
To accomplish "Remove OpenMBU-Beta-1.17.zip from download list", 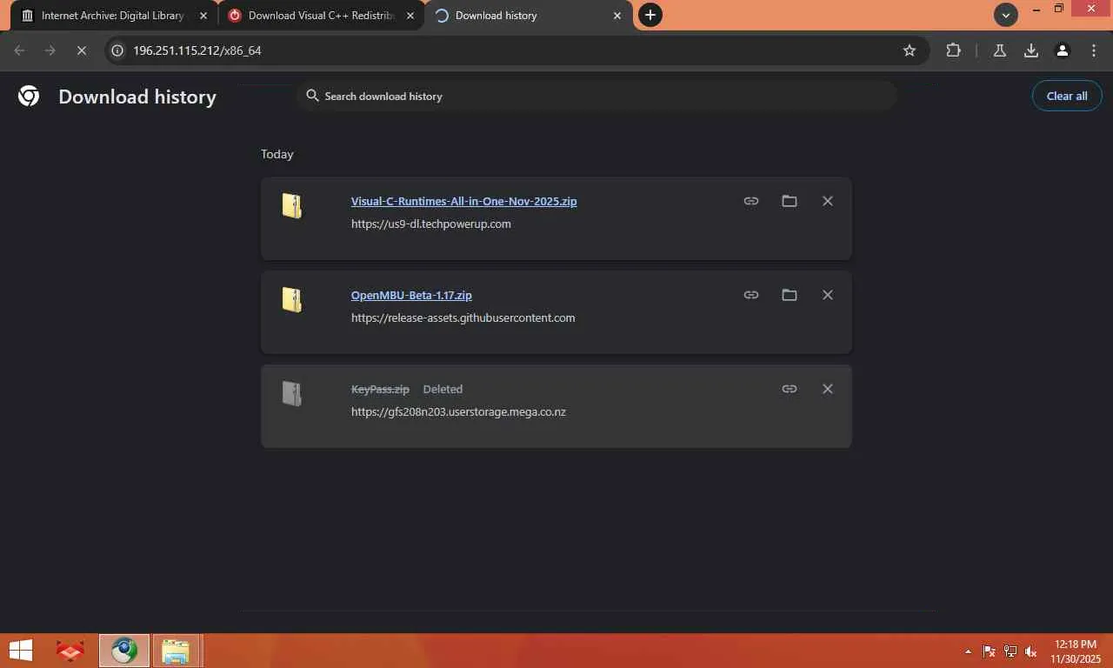I will point(828,295).
